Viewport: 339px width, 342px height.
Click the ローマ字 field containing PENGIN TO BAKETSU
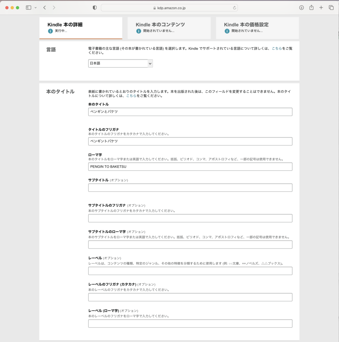[x=190, y=167]
